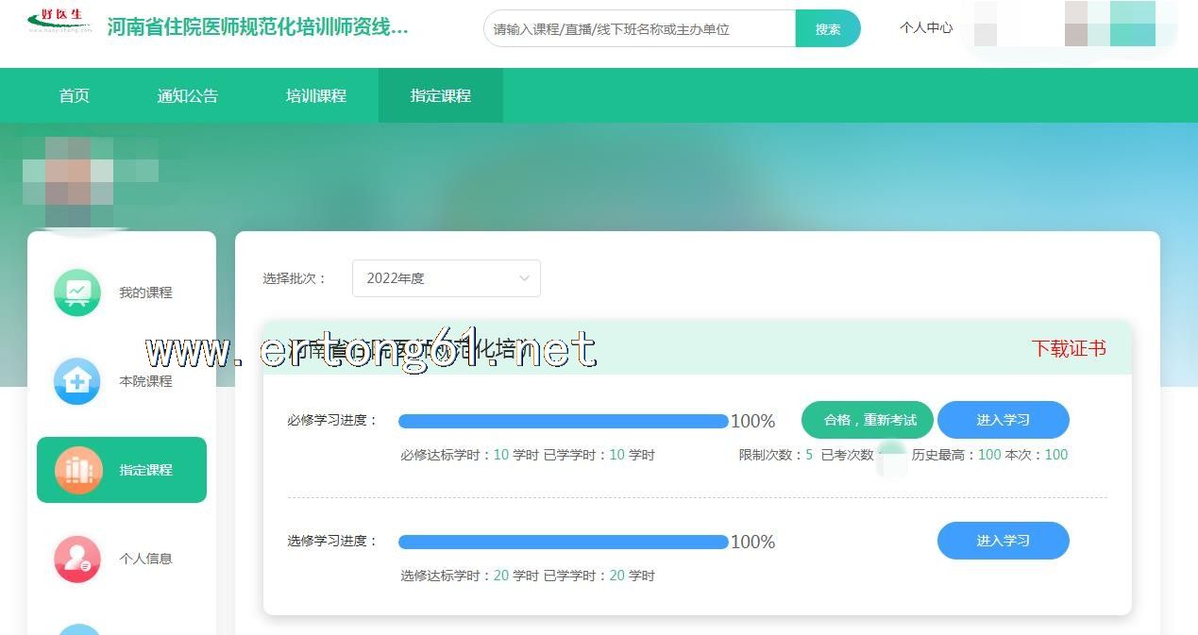Click 合格，重新考试 button
The width and height of the screenshot is (1198, 635).
click(x=869, y=420)
